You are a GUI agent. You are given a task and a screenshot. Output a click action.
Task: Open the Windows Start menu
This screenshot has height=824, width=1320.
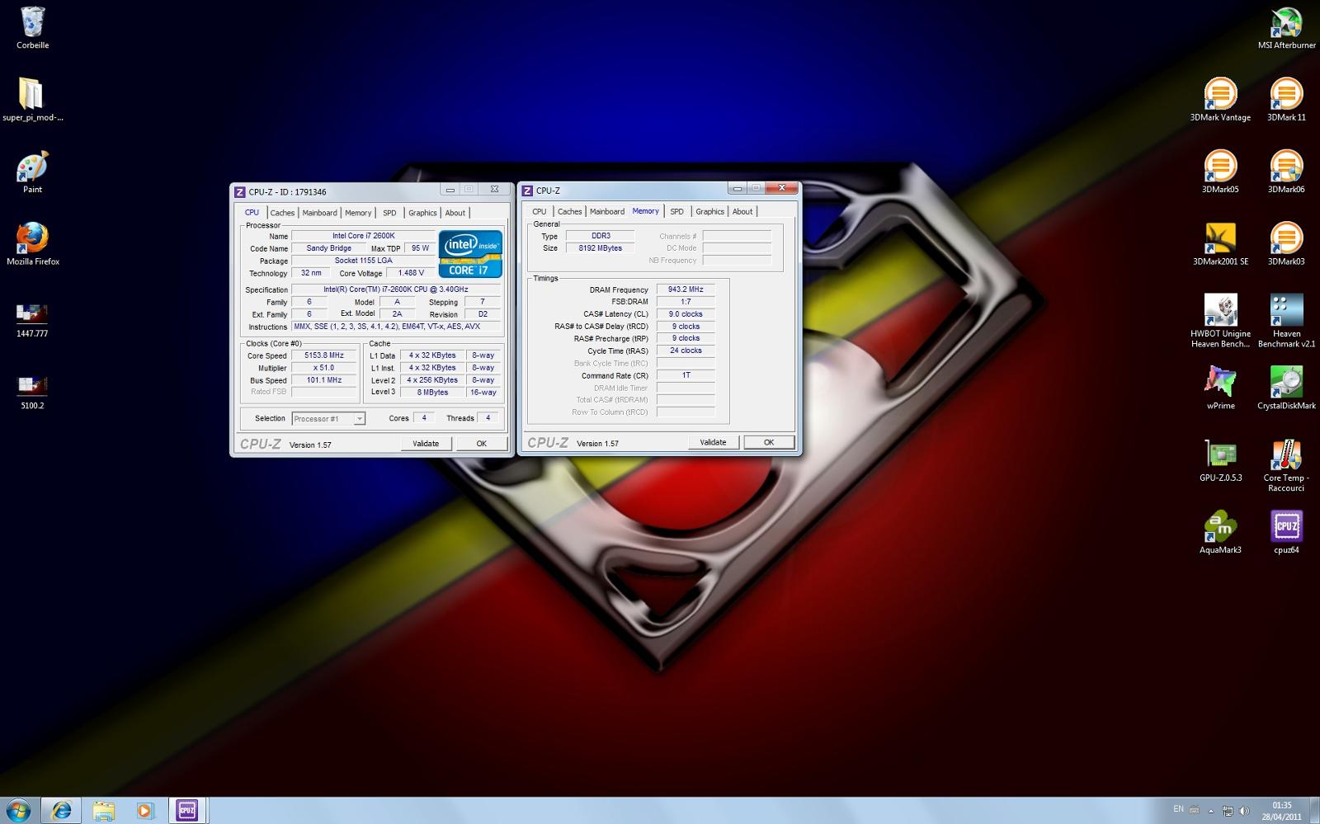point(18,810)
